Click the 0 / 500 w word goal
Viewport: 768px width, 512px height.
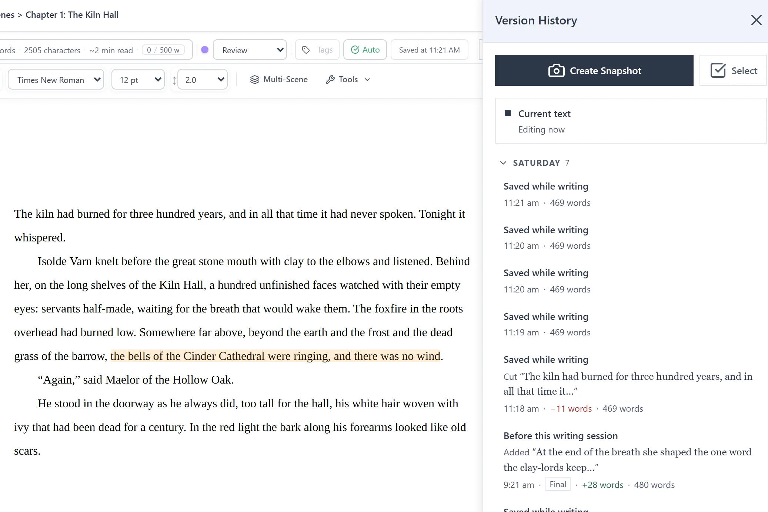point(163,50)
